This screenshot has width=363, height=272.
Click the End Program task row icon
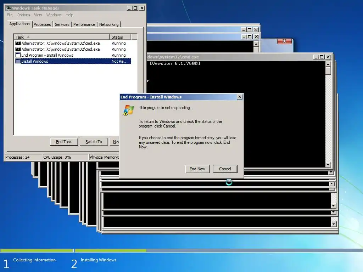click(18, 55)
